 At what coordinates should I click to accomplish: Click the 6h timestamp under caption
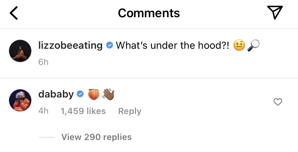43,62
